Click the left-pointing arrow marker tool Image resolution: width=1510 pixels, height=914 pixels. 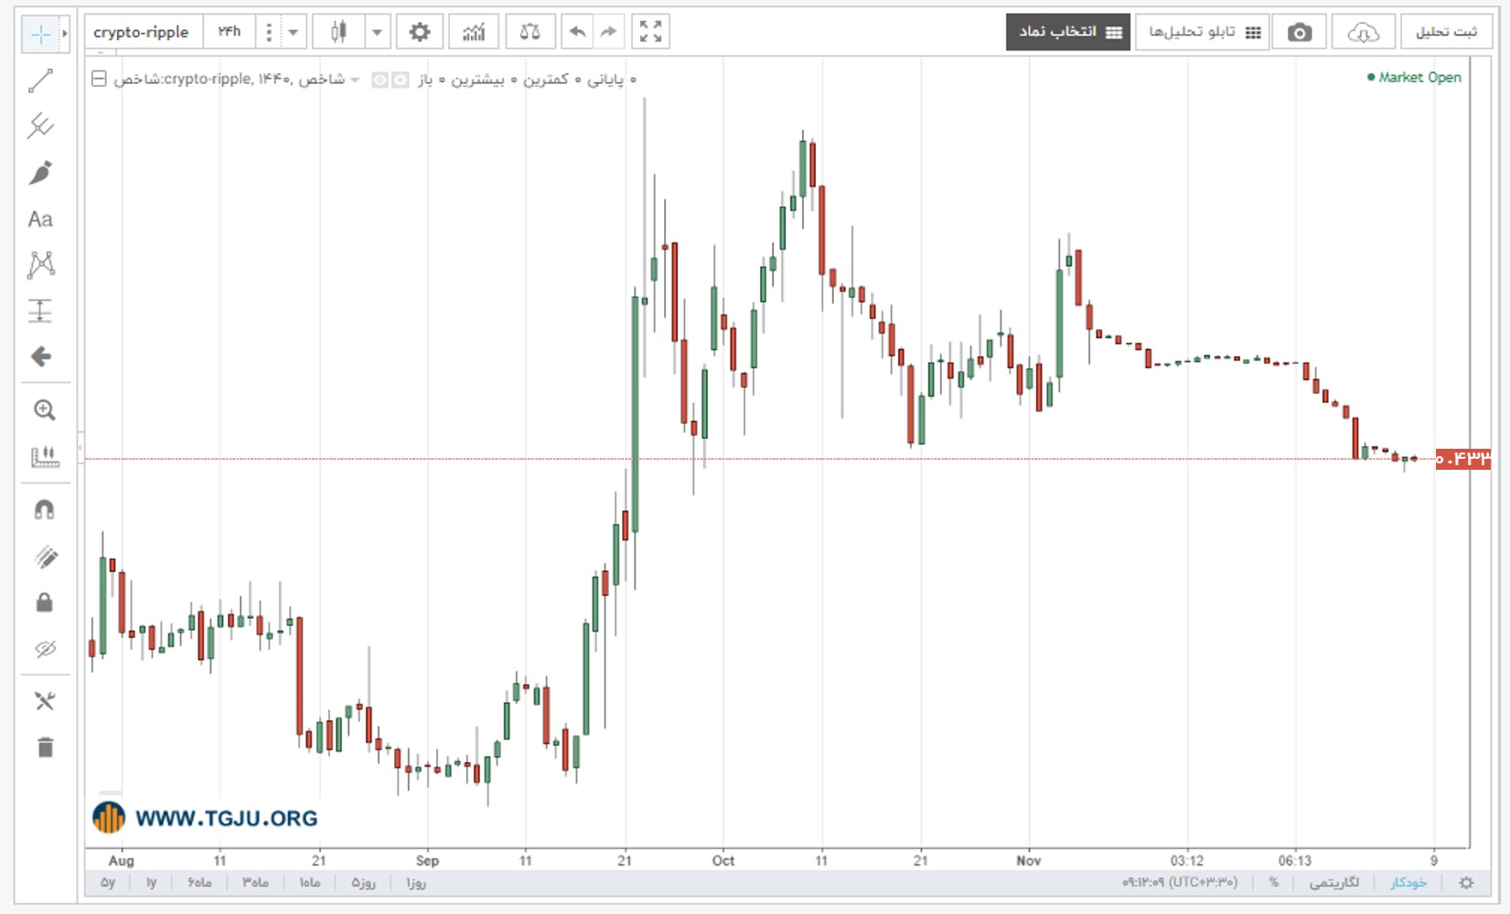pos(40,356)
